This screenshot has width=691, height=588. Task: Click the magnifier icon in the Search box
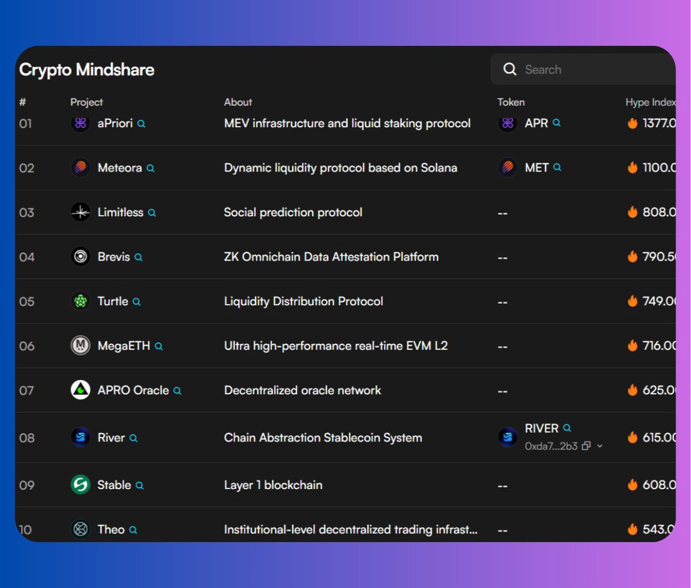coord(510,69)
